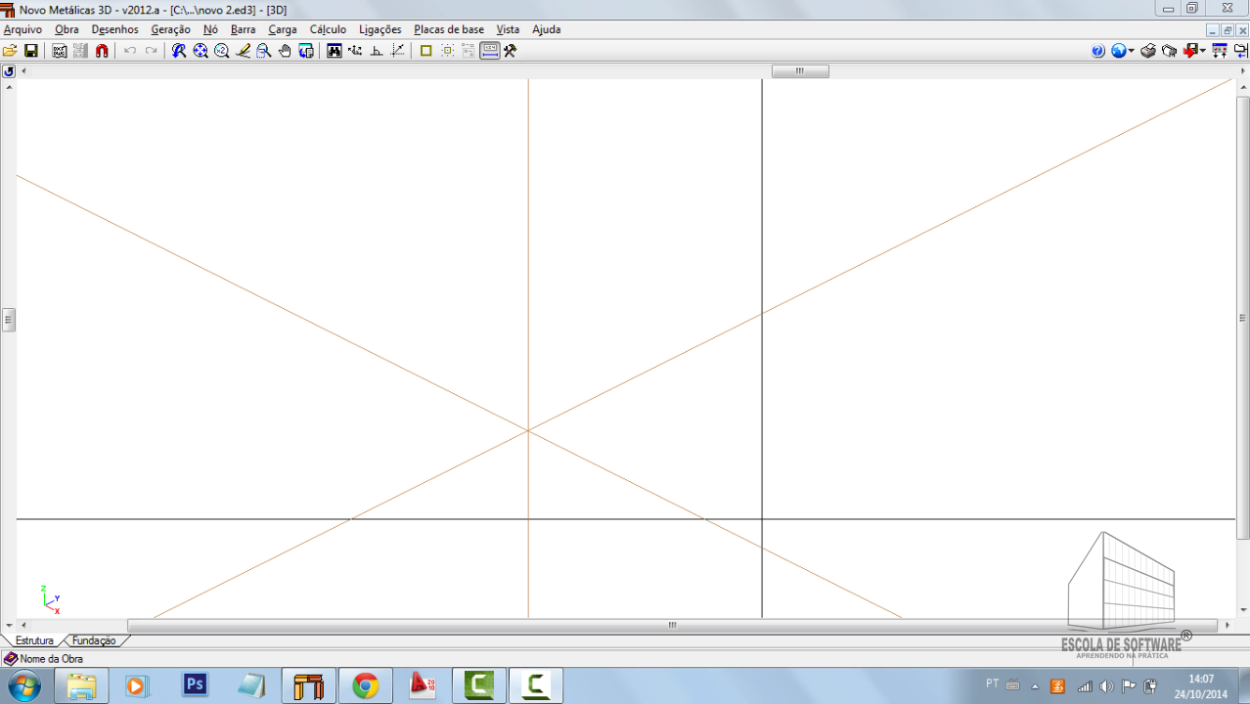Click the x2 zoom magnifier icon

(x=221, y=51)
